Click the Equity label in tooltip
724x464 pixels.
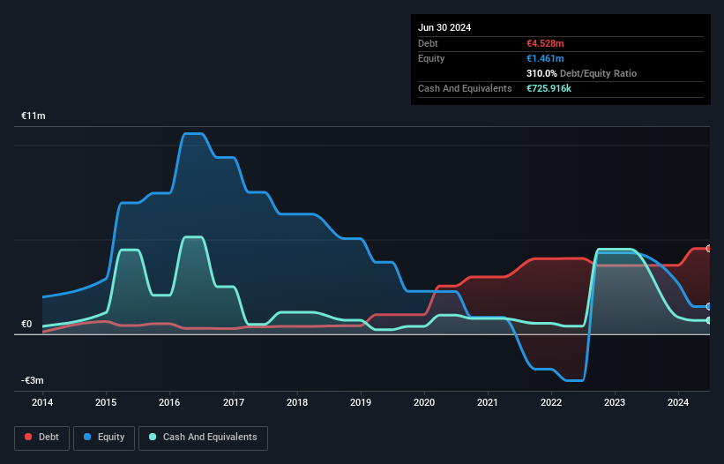[431, 58]
